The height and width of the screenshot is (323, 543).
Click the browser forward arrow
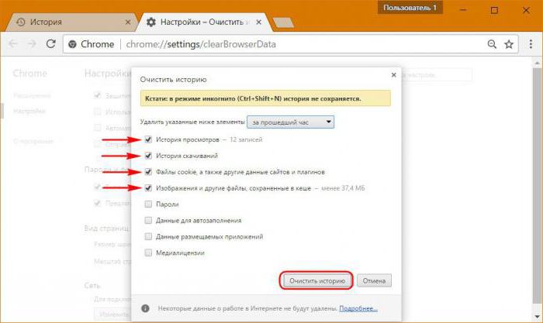[32, 44]
